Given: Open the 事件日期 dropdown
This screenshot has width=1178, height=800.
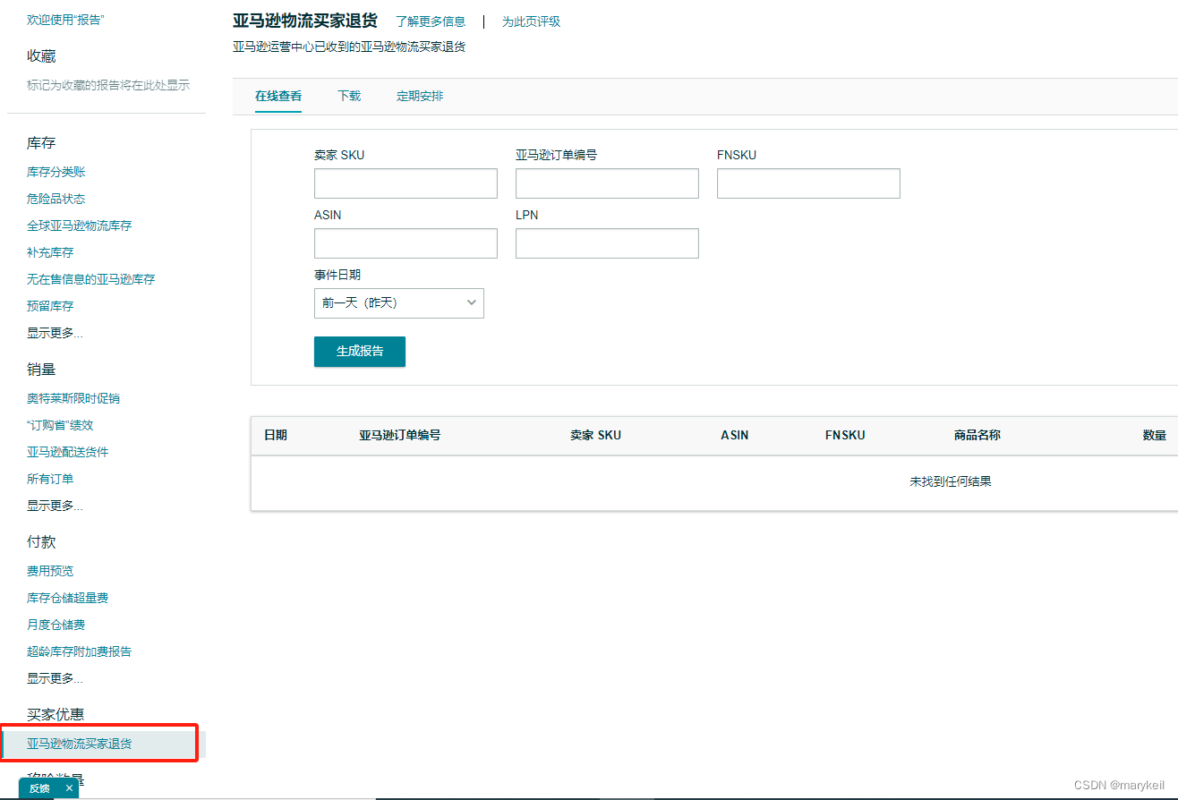Looking at the screenshot, I should 399,303.
